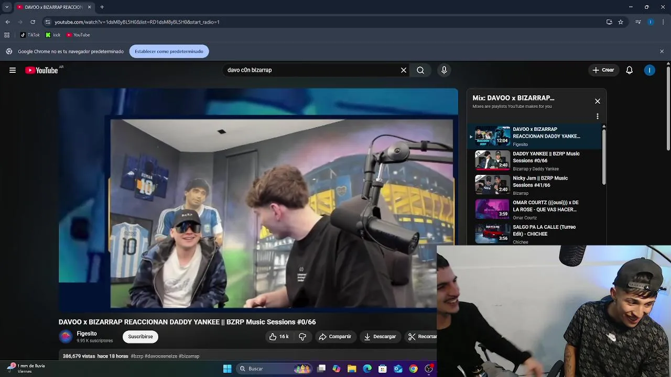Play DAVOO x BIZARRAP REACCIONAN playlist item
671x377 pixels.
(x=534, y=136)
